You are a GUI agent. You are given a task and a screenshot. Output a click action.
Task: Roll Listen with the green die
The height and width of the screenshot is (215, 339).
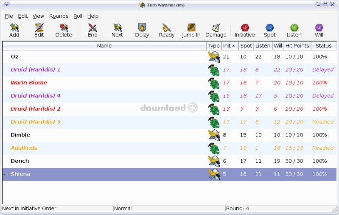coord(294,28)
